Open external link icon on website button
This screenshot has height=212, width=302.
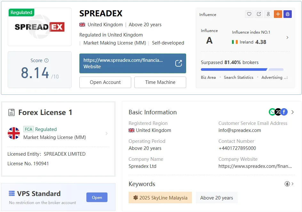pyautogui.click(x=179, y=63)
